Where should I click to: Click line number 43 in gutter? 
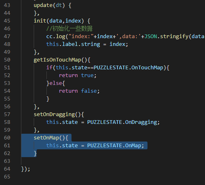tap(7, 5)
